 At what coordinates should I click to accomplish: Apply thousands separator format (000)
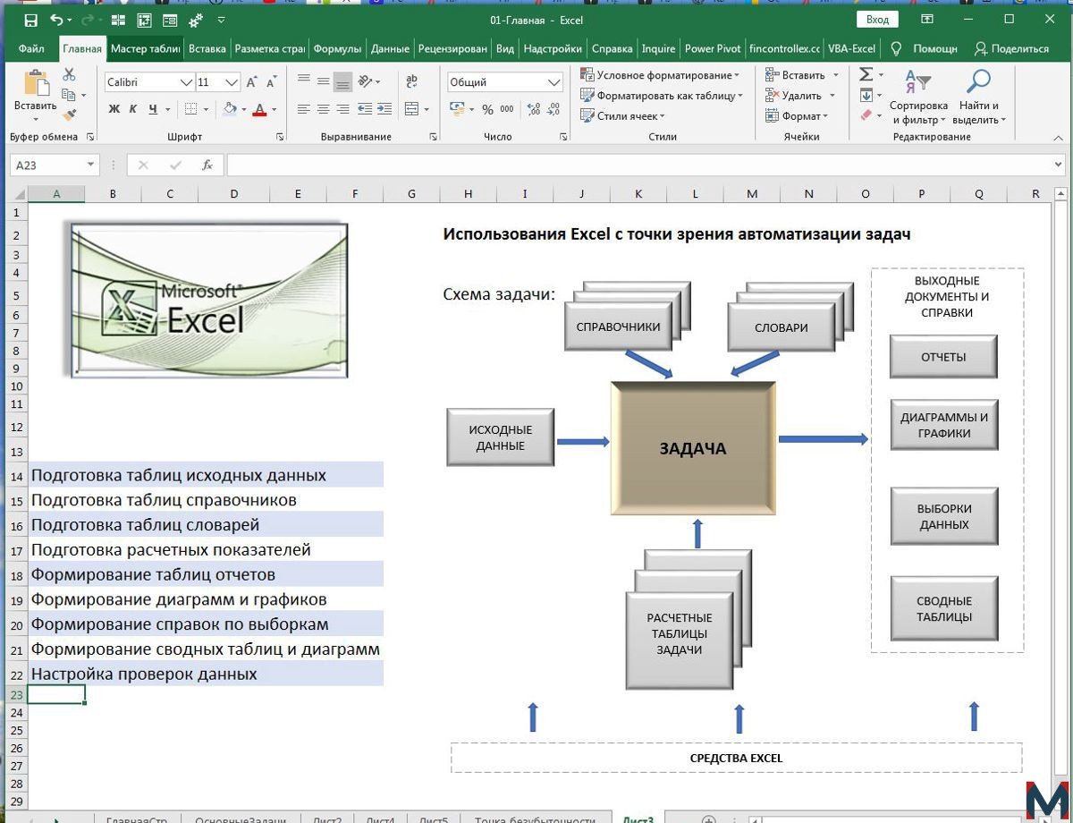tap(507, 109)
